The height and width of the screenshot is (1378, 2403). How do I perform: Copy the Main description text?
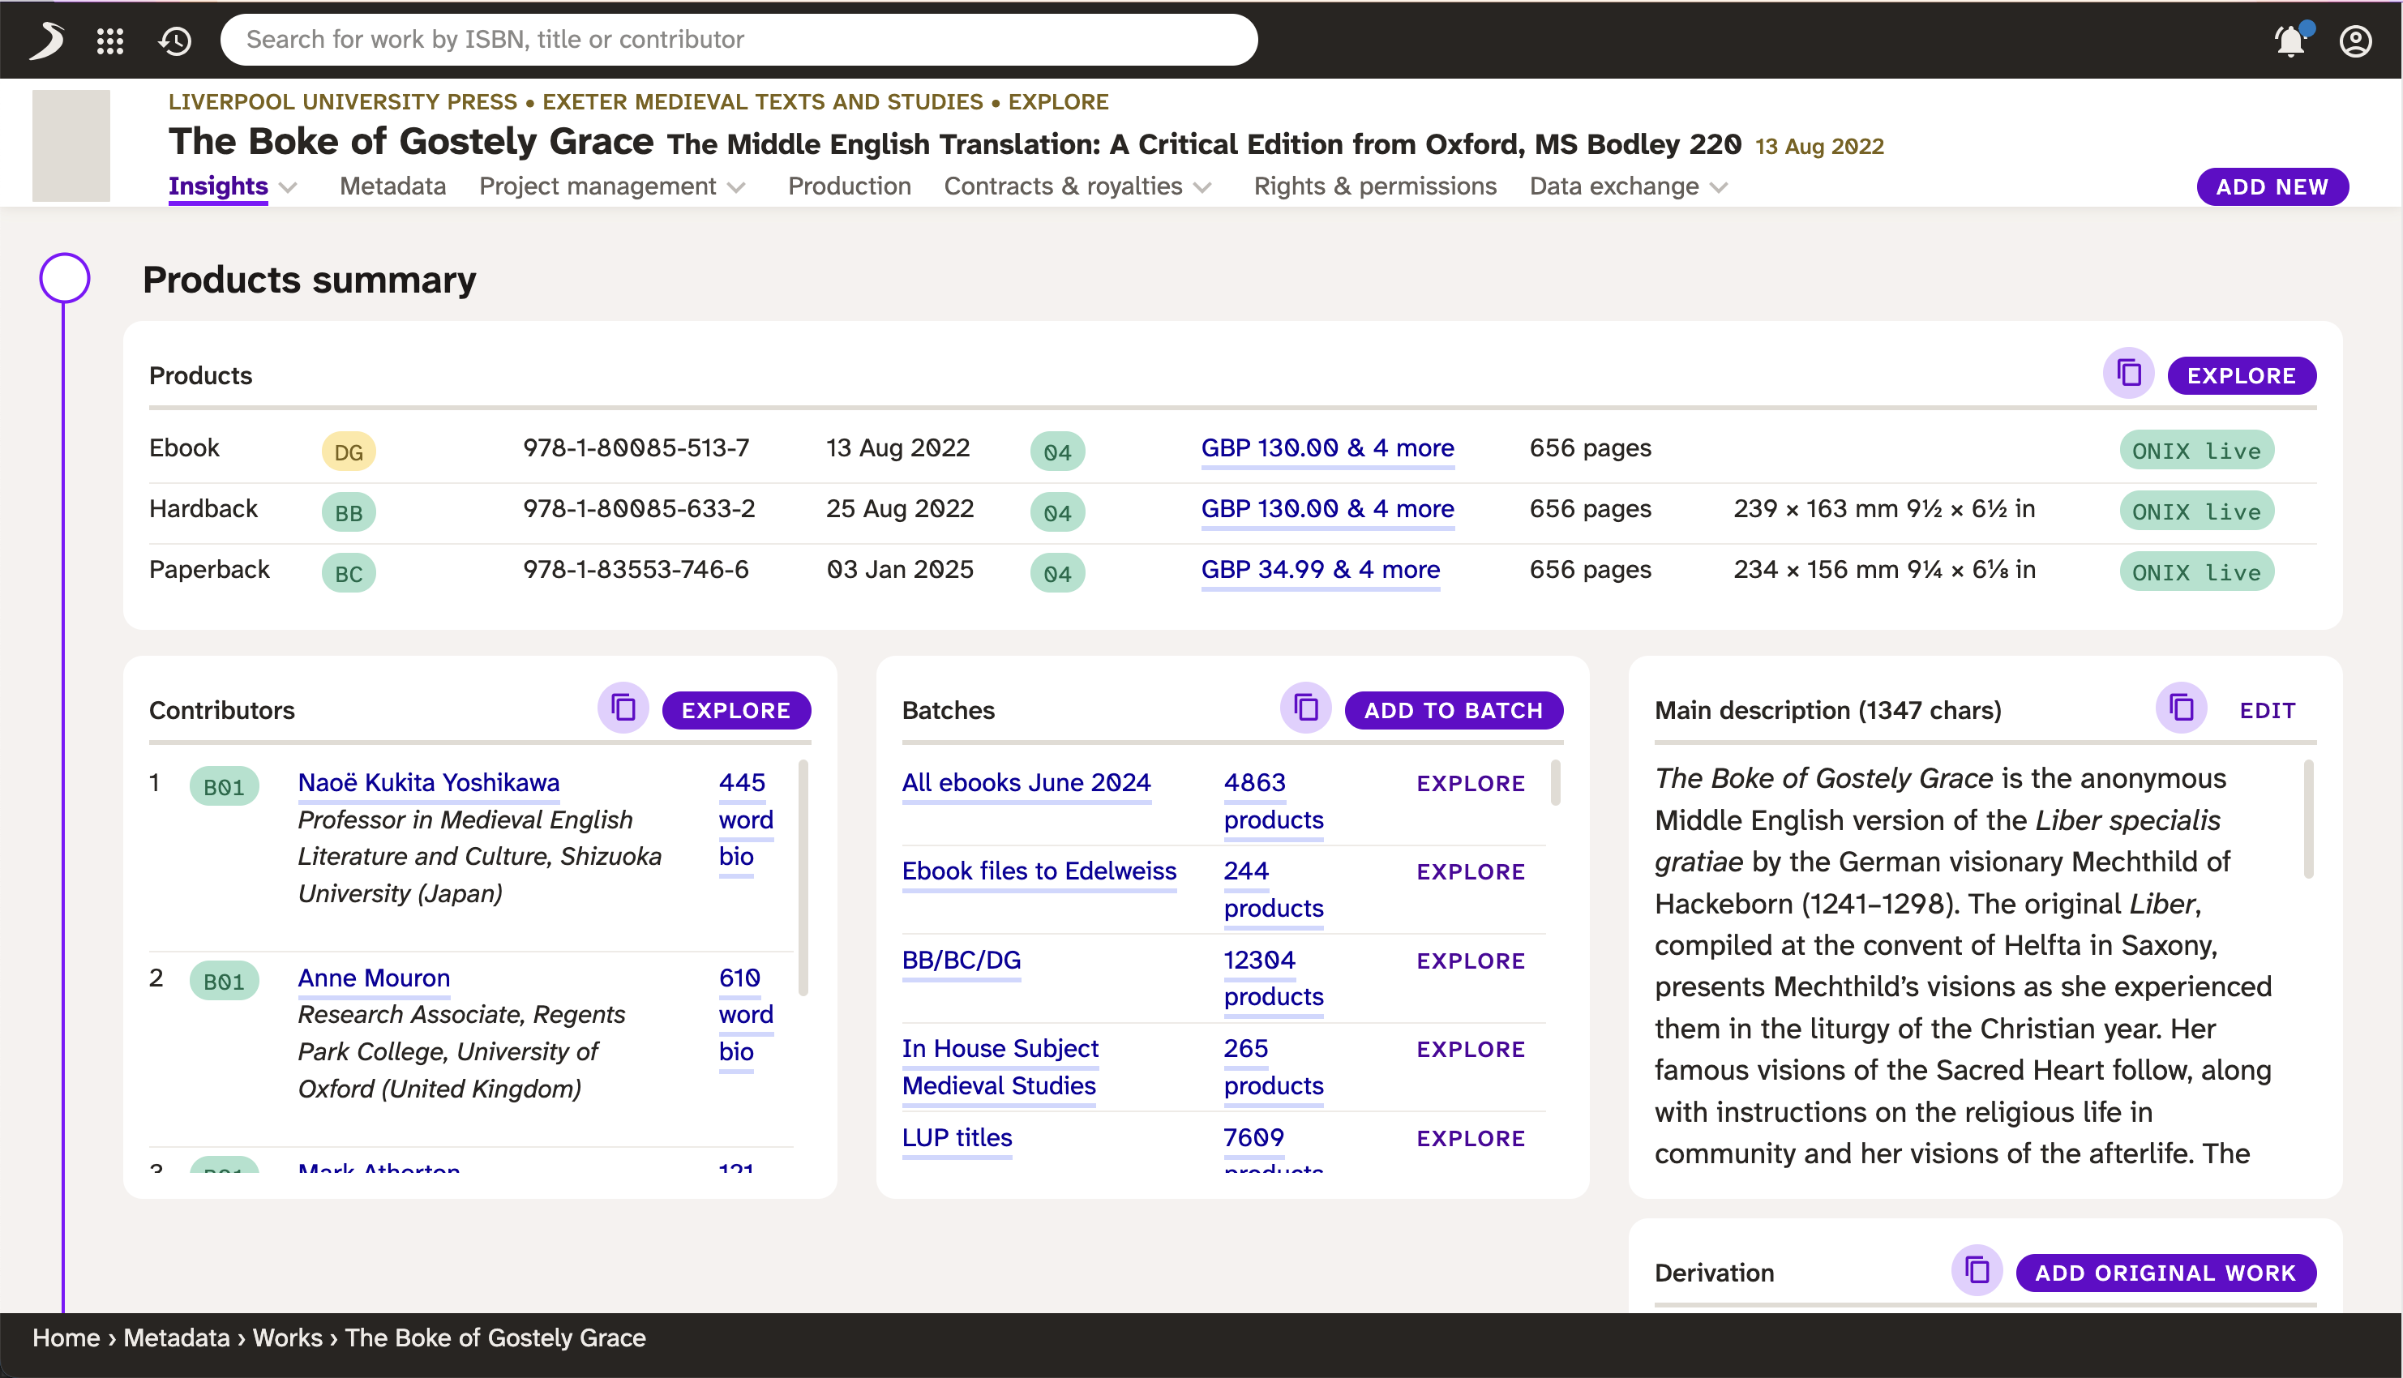[x=2181, y=709]
